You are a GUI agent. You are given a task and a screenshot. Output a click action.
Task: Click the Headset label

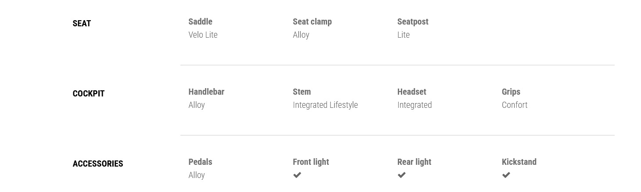pos(412,92)
